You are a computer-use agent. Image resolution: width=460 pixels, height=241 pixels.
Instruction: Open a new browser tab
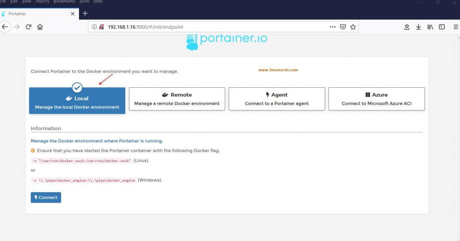click(85, 13)
